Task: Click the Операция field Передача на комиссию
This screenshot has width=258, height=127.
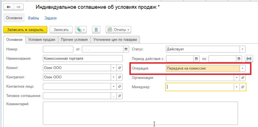Action: [x=203, y=68]
